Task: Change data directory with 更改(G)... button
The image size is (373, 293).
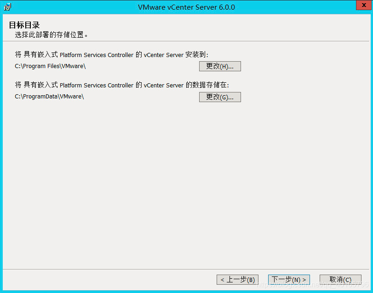Action: [x=220, y=97]
